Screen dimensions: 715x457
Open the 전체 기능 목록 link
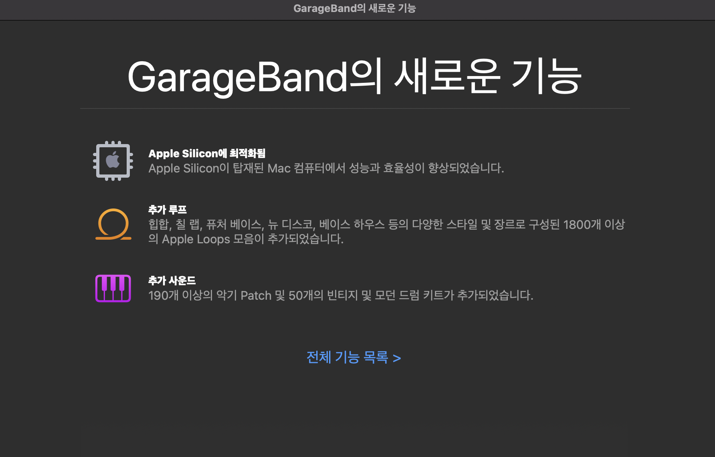pos(353,357)
